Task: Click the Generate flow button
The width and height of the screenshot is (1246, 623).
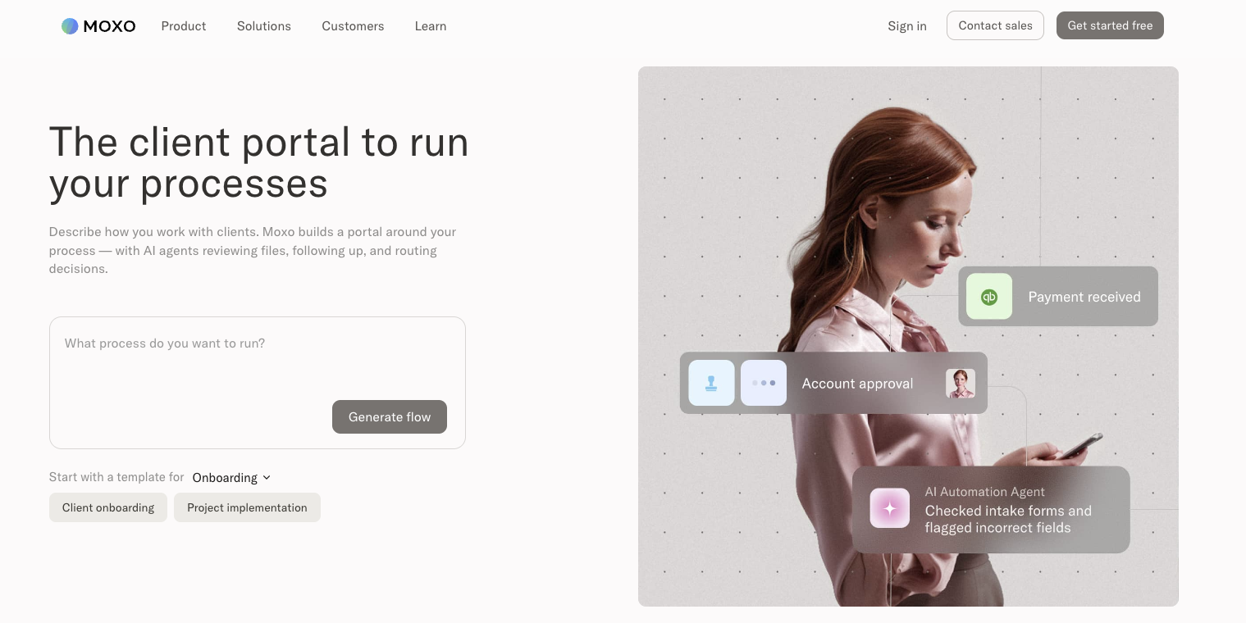Action: coord(389,416)
